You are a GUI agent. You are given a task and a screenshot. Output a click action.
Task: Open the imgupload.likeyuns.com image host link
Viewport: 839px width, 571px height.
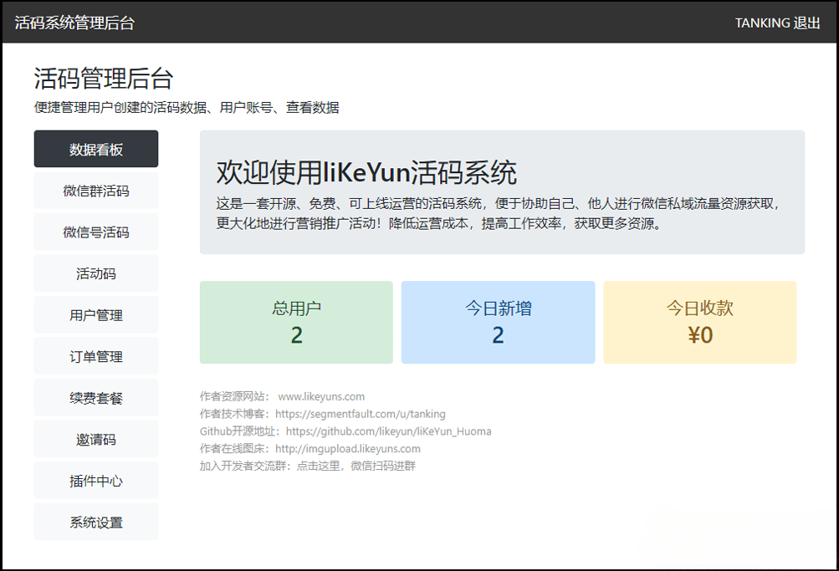coord(347,449)
